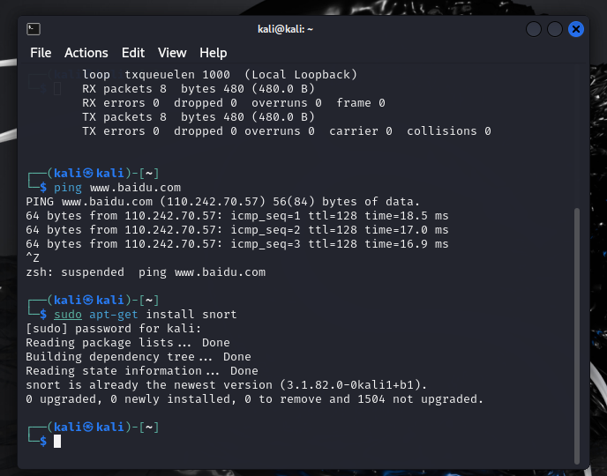Open the View menu
Image resolution: width=607 pixels, height=476 pixels.
coord(172,53)
